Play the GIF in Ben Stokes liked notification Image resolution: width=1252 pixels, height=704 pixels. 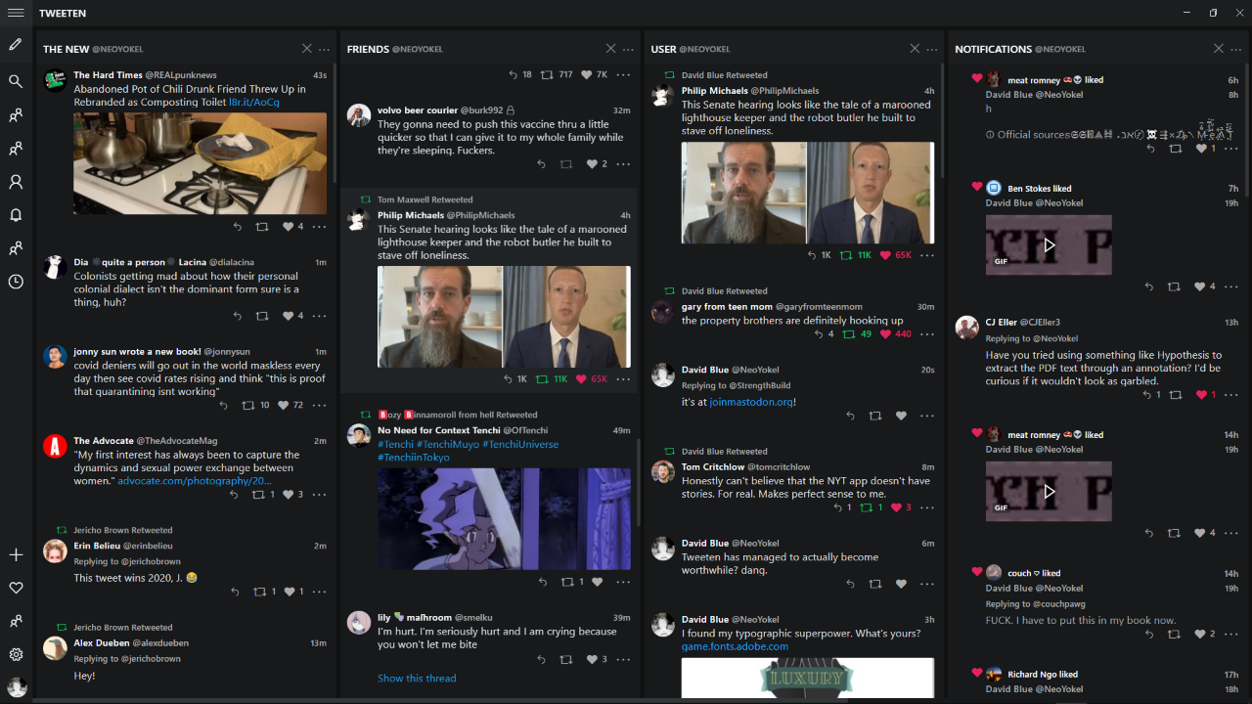pyautogui.click(x=1049, y=244)
